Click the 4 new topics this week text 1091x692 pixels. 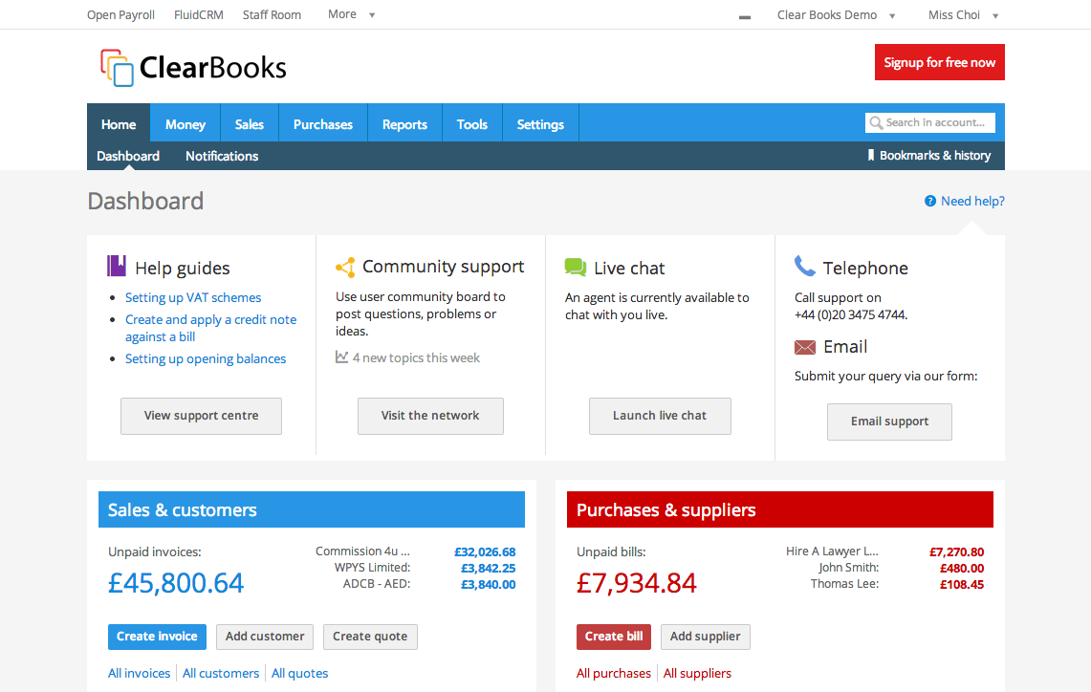pyautogui.click(x=416, y=358)
